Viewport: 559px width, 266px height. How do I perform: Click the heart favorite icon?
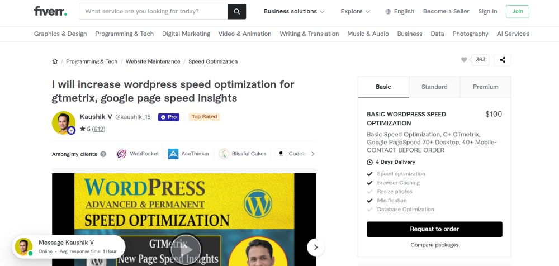click(x=464, y=60)
